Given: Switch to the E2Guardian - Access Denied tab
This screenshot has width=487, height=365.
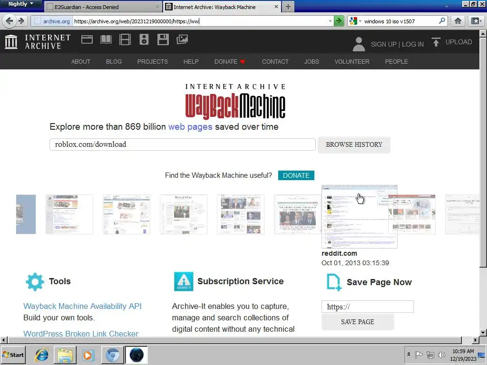Looking at the screenshot, I should (x=103, y=7).
